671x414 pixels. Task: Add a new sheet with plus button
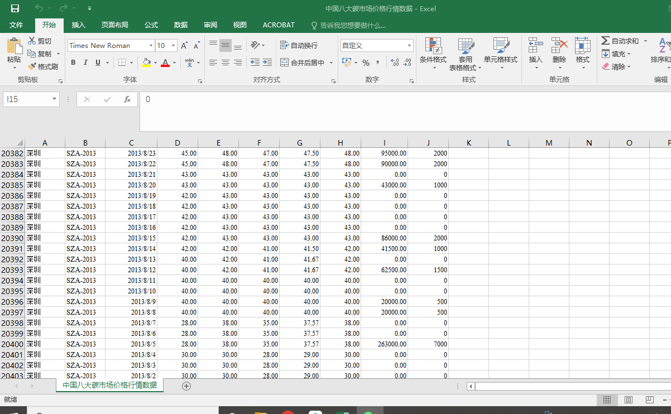pyautogui.click(x=186, y=386)
